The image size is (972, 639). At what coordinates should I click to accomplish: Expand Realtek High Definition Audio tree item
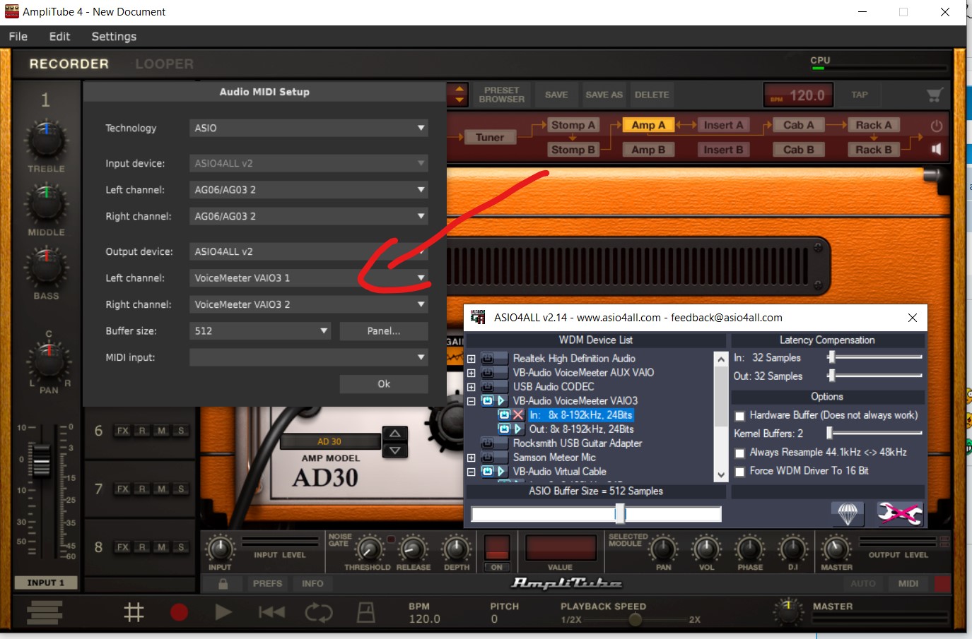click(x=472, y=359)
